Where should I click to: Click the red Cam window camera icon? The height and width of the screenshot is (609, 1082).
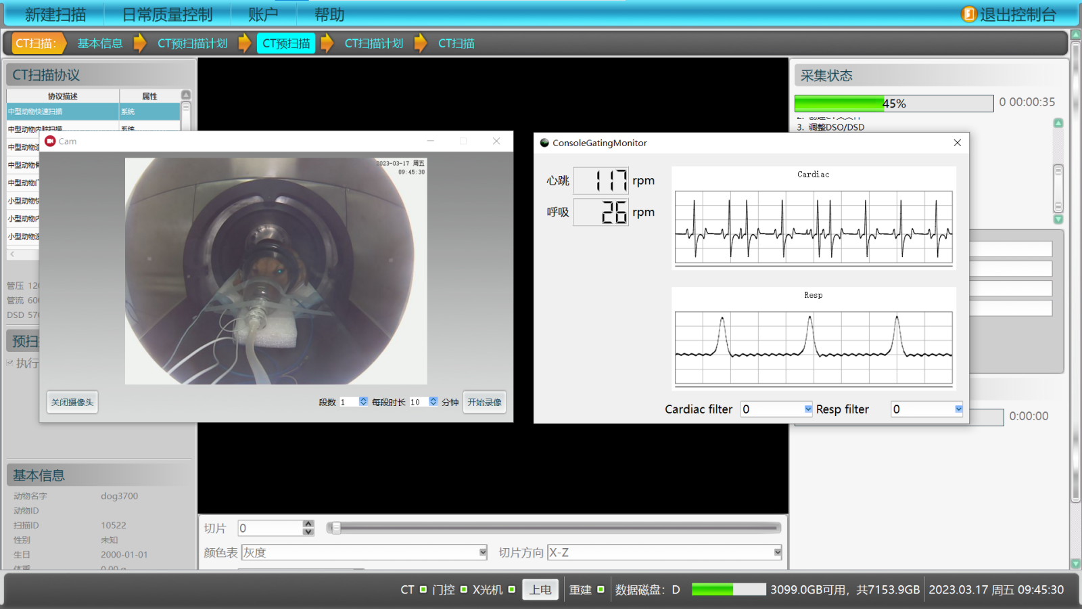click(50, 141)
